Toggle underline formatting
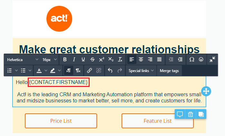The height and width of the screenshot is (136, 225). [x=83, y=59]
